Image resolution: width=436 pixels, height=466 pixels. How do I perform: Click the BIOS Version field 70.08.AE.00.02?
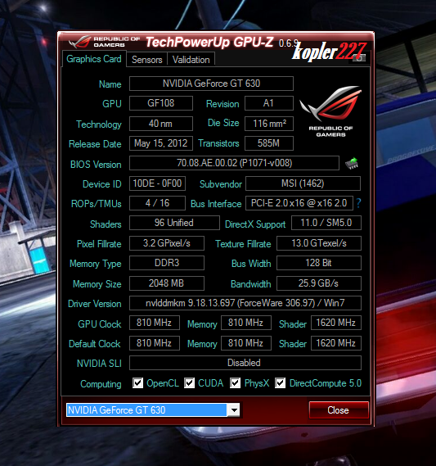(234, 163)
